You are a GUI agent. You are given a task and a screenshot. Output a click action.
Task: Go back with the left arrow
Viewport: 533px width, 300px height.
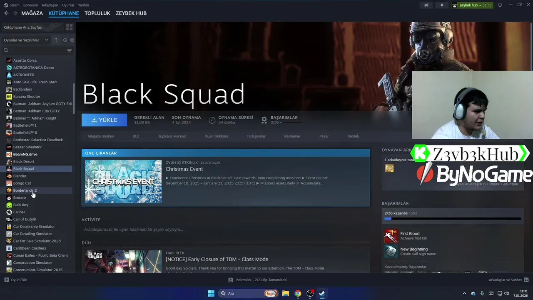6,13
